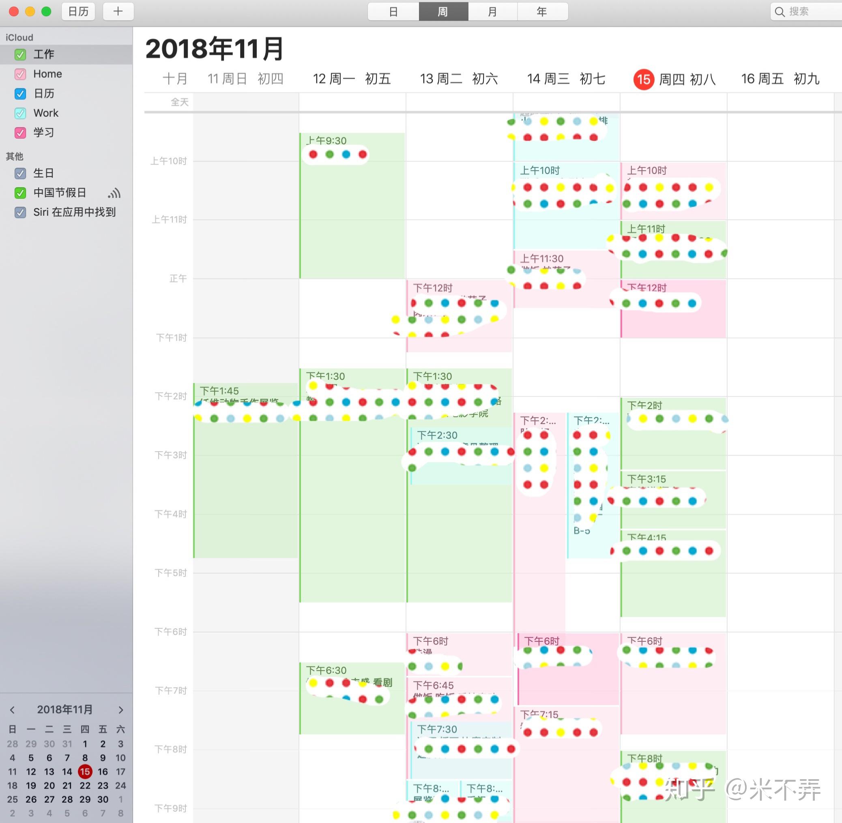Switch to 月 month view tab
Screen dimensions: 842x823
pyautogui.click(x=492, y=12)
